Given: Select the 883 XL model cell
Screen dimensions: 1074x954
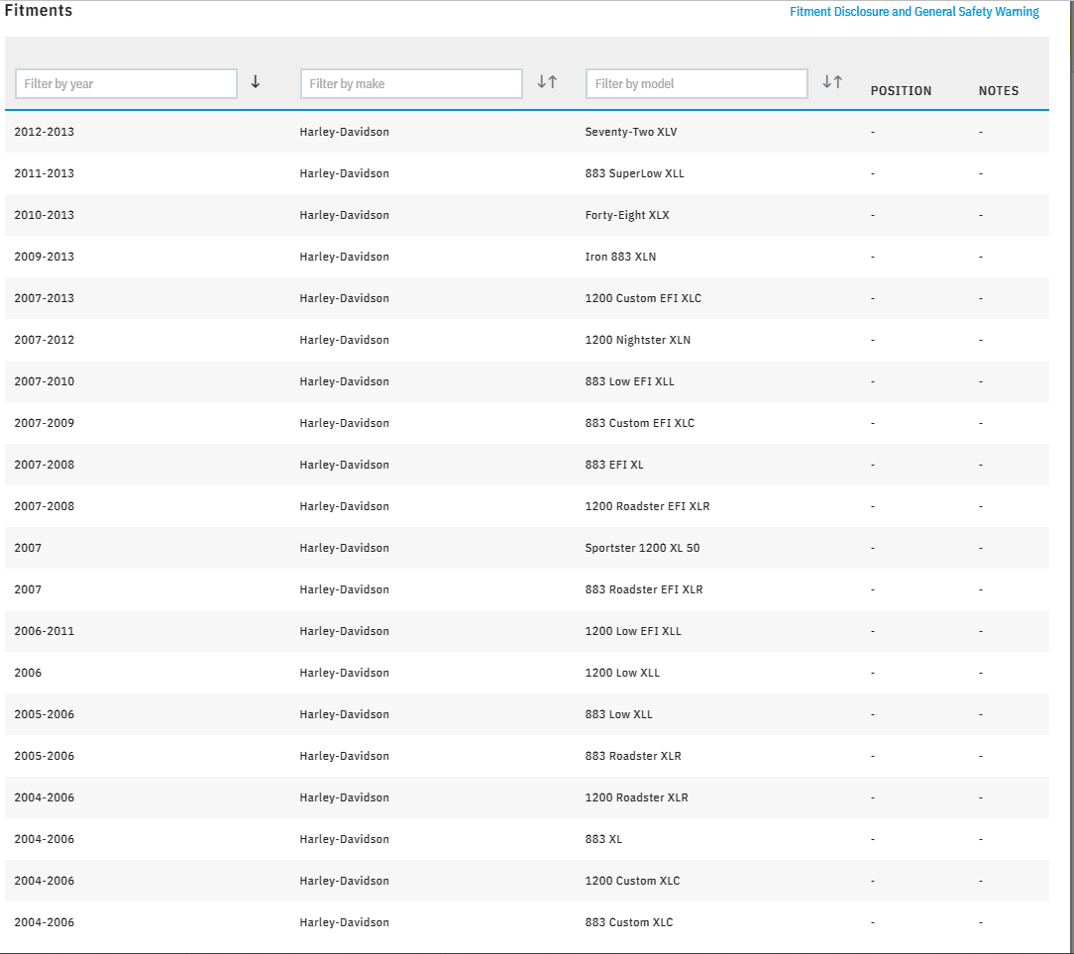Looking at the screenshot, I should (x=603, y=839).
